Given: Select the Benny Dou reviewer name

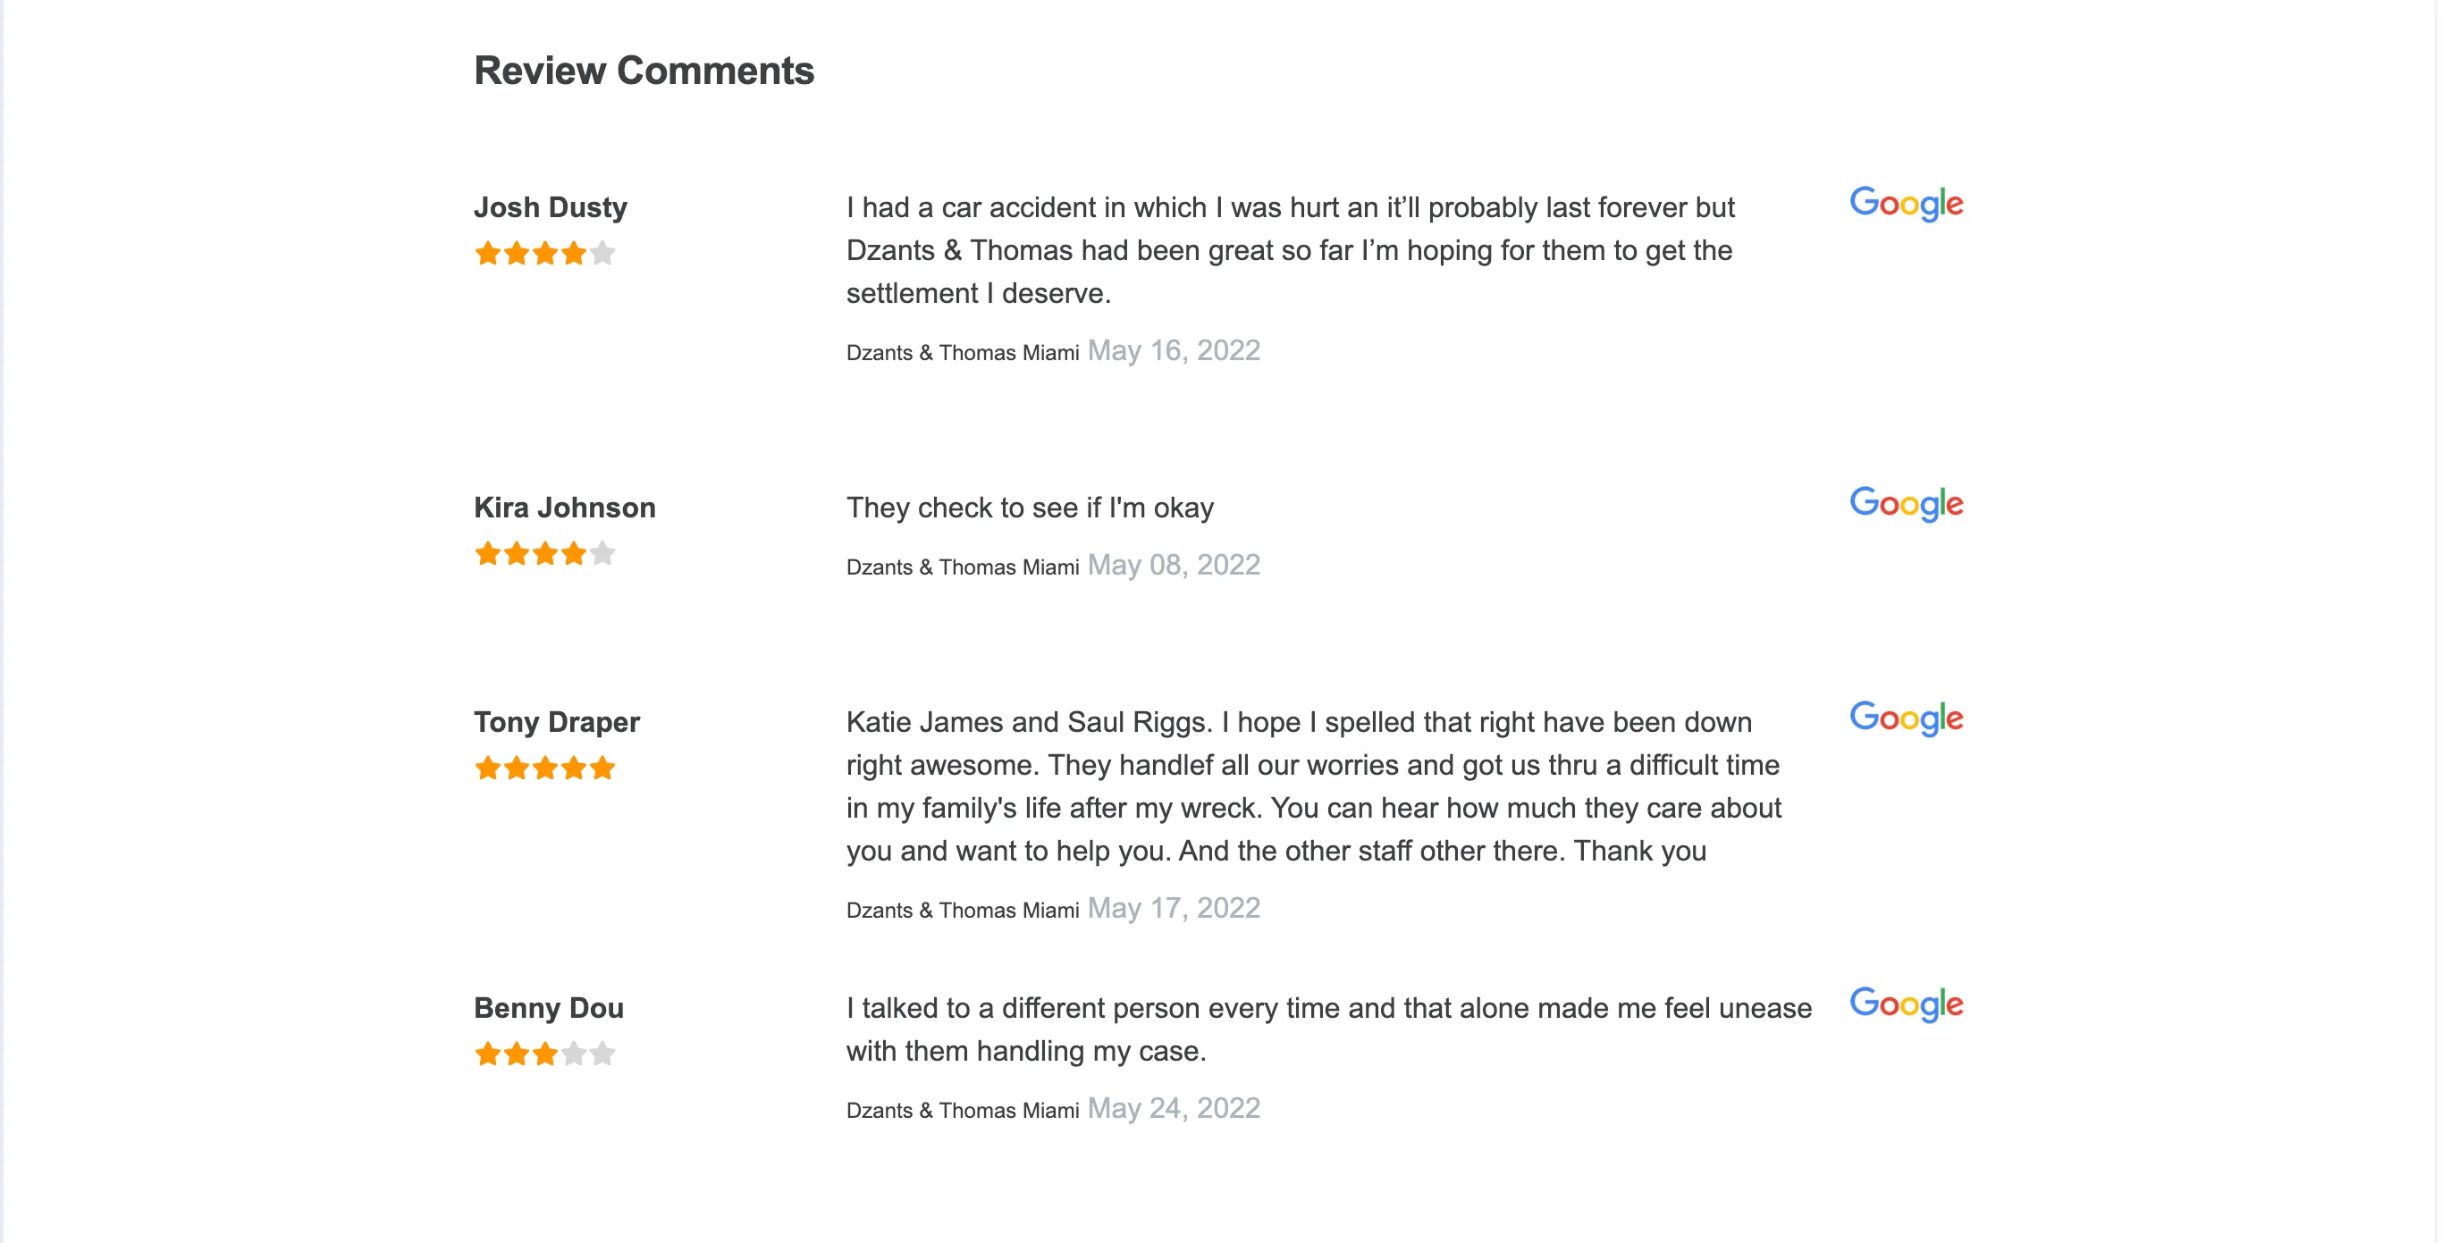Looking at the screenshot, I should pos(549,1007).
